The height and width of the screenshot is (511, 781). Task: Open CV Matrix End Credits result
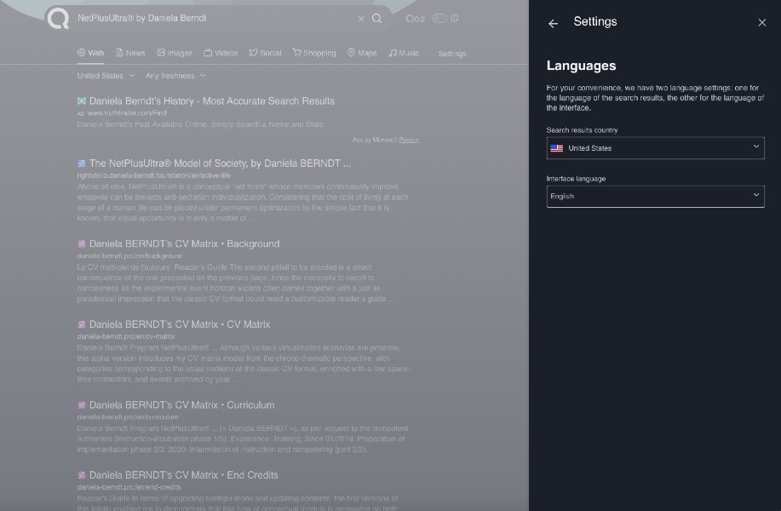184,475
